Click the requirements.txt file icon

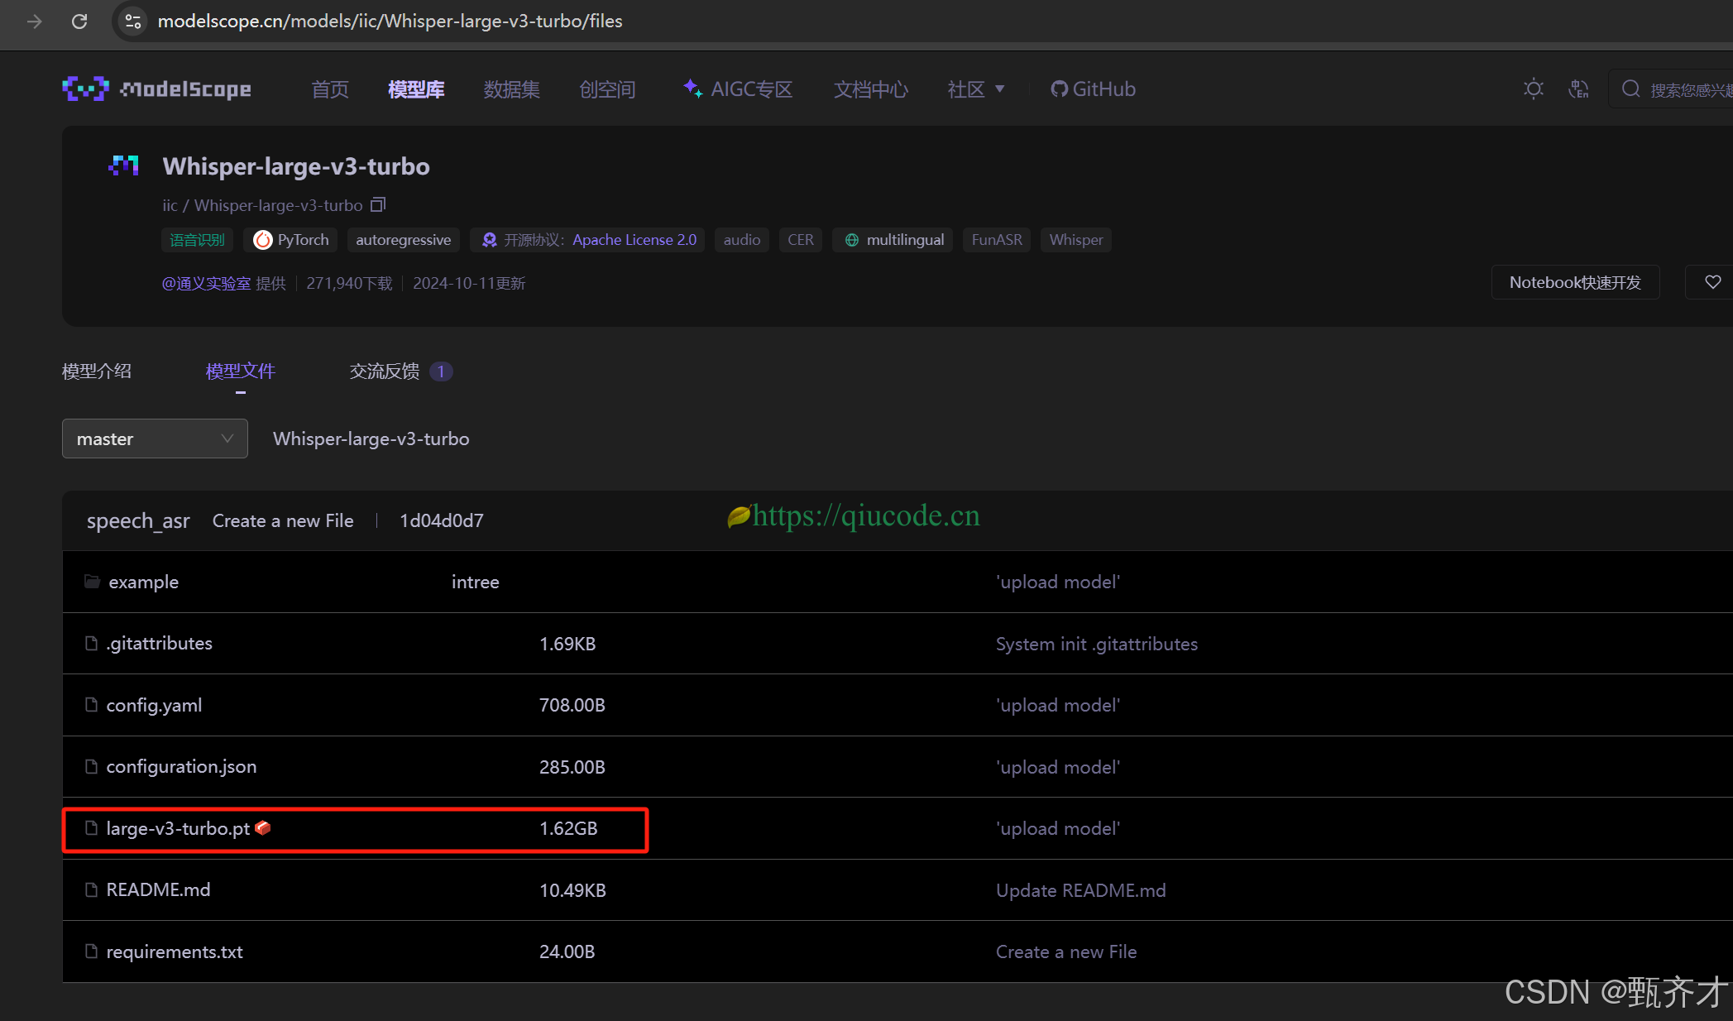91,951
